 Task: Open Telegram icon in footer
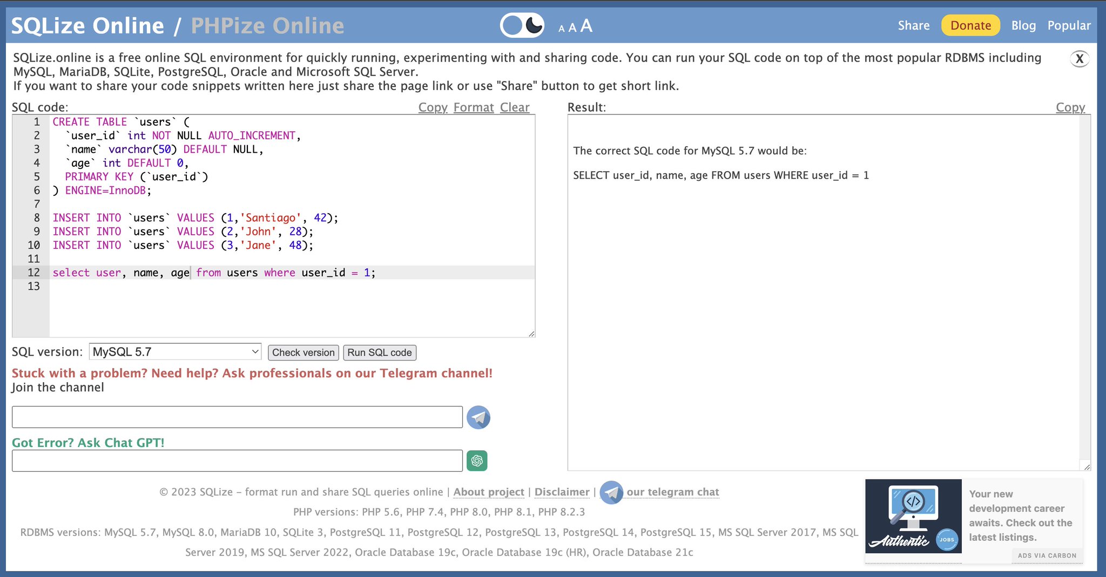(x=611, y=492)
